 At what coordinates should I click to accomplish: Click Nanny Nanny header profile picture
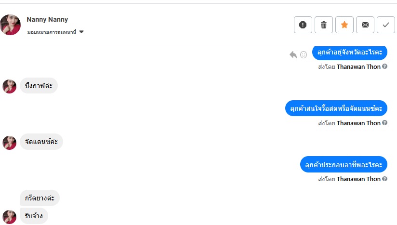tap(11, 25)
